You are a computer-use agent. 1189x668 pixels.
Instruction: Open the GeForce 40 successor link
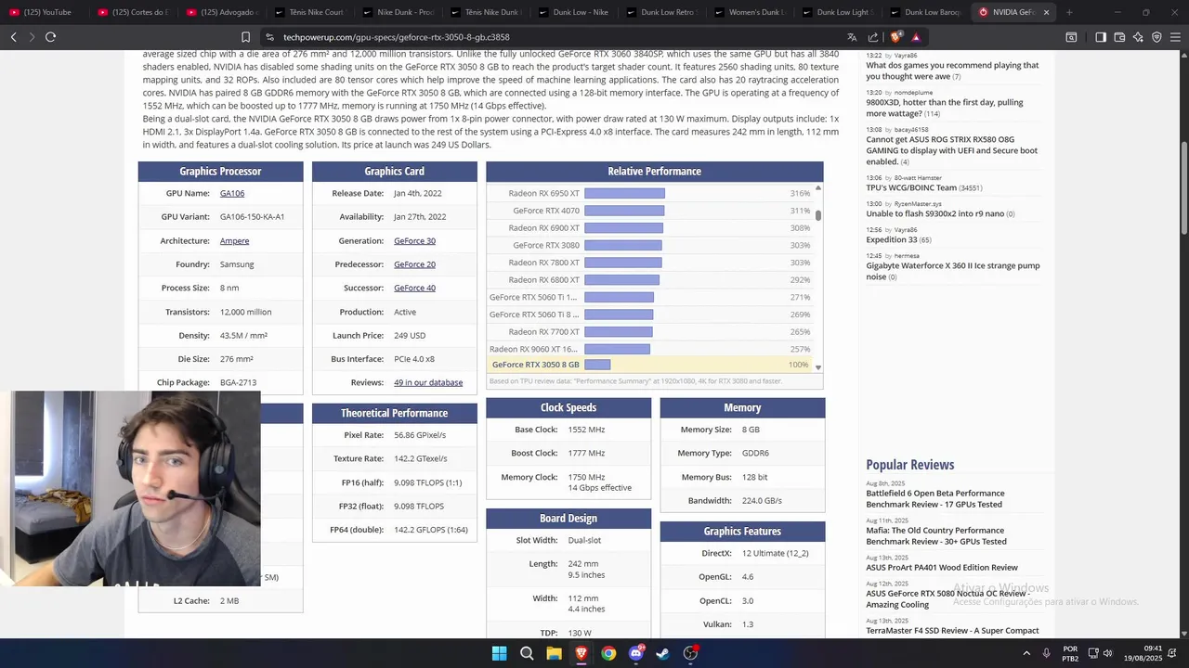coord(414,288)
